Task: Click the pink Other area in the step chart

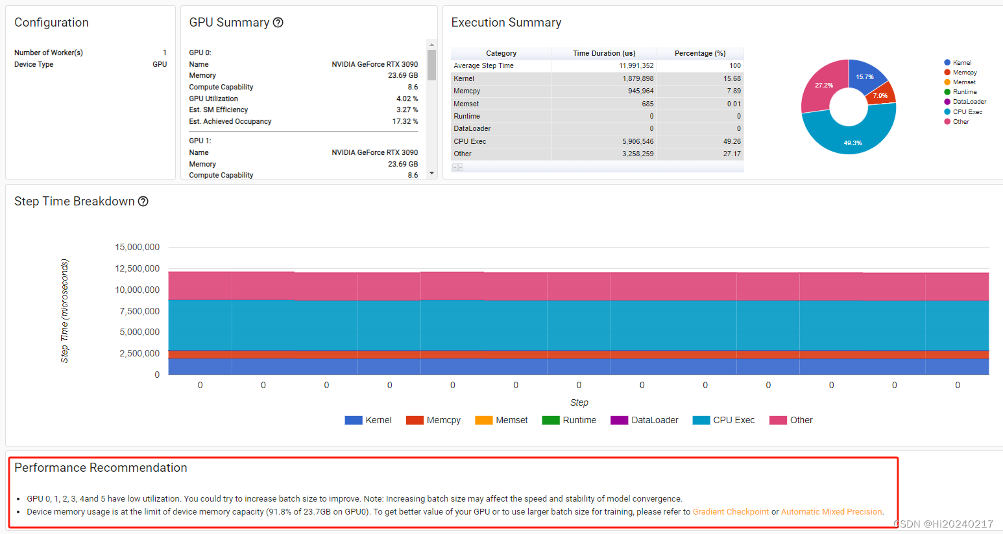Action: click(579, 286)
